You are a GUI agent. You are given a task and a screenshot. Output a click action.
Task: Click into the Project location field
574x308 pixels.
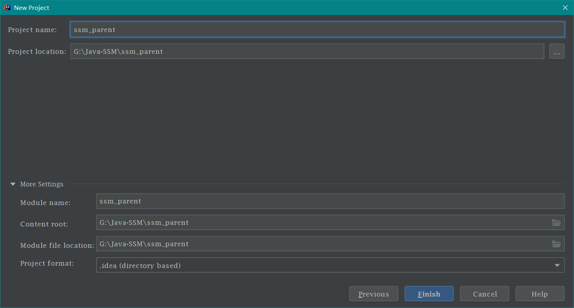[307, 51]
